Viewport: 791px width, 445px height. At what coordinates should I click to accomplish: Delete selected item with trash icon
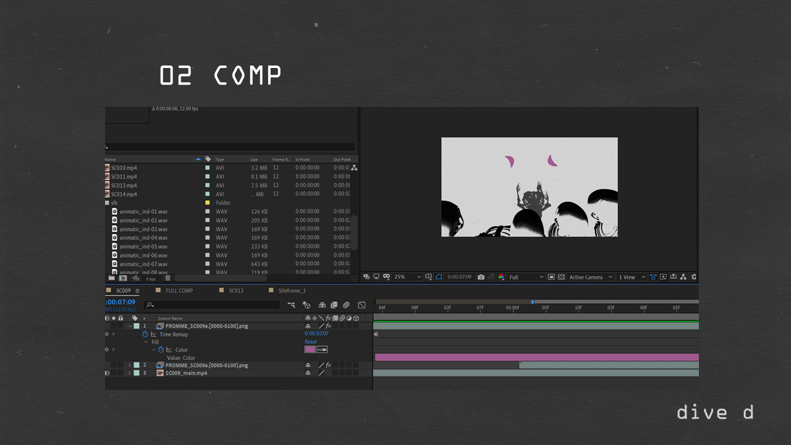coord(167,278)
